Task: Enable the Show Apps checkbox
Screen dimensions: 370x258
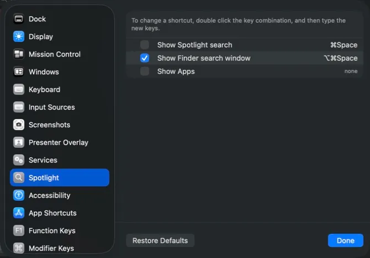Action: 145,71
